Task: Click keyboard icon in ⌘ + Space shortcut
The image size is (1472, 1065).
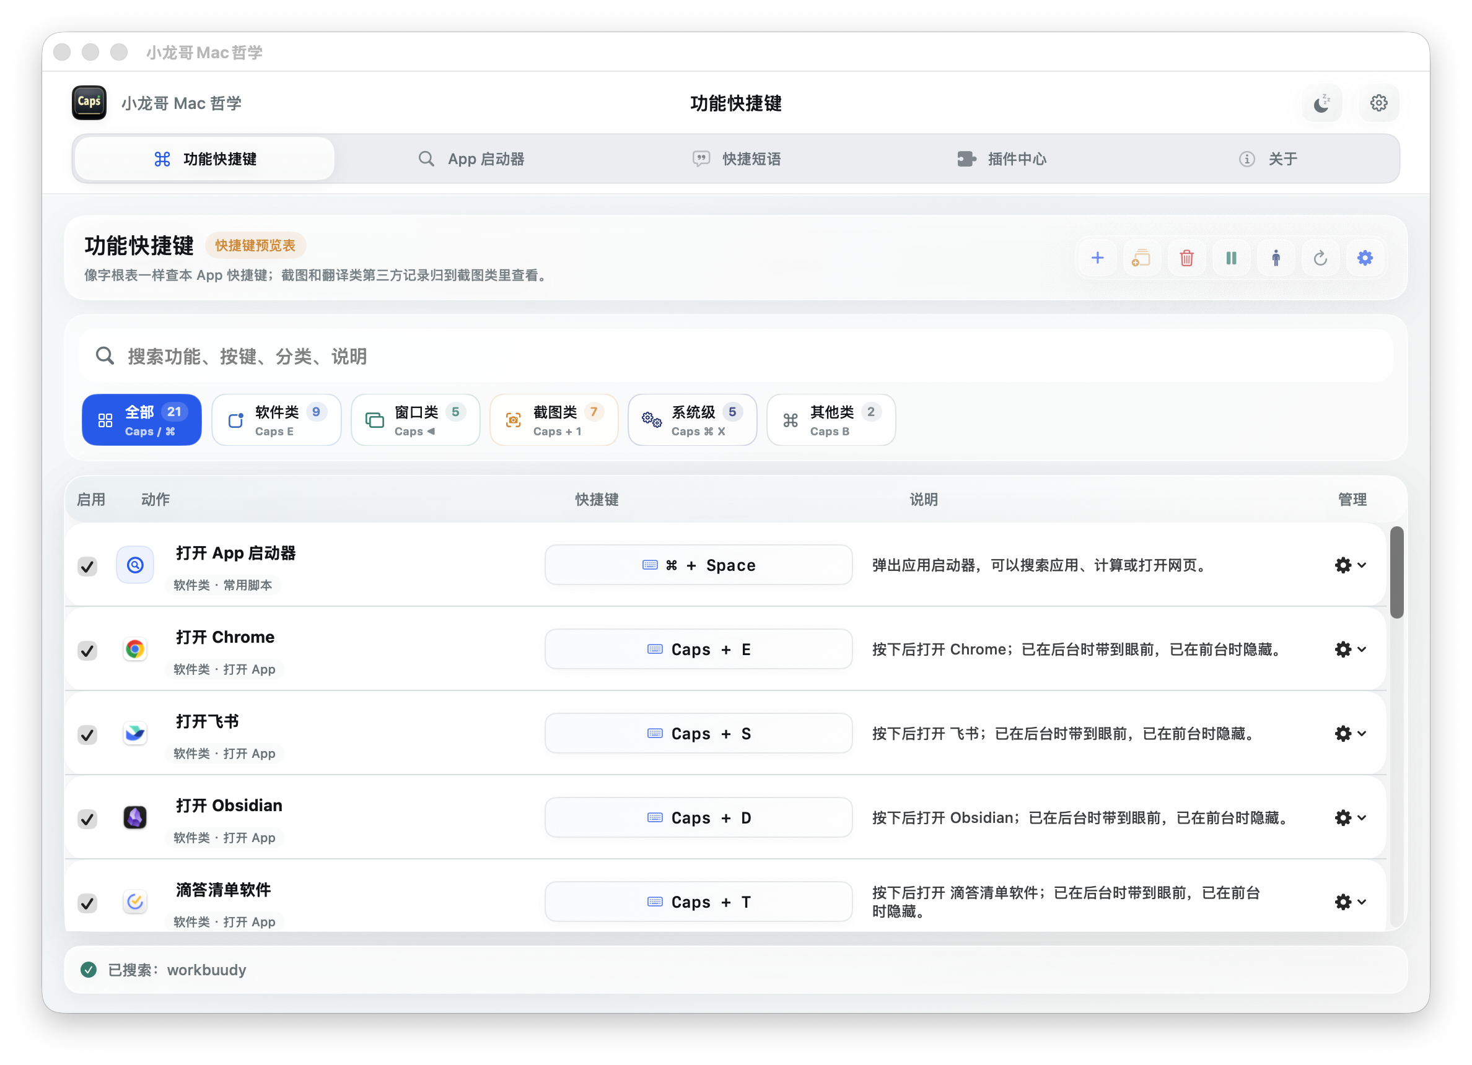Action: coord(650,565)
